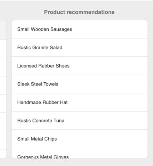Screen dimensions: 153x166
Task: Select left panel row beside Rustic Concrete Tuna
Action: point(3,122)
